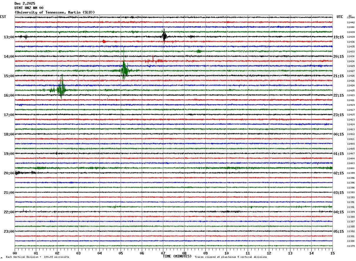The image size is (356, 261).
Task: Click the DC offset value '11412'
Action: coord(351,134)
